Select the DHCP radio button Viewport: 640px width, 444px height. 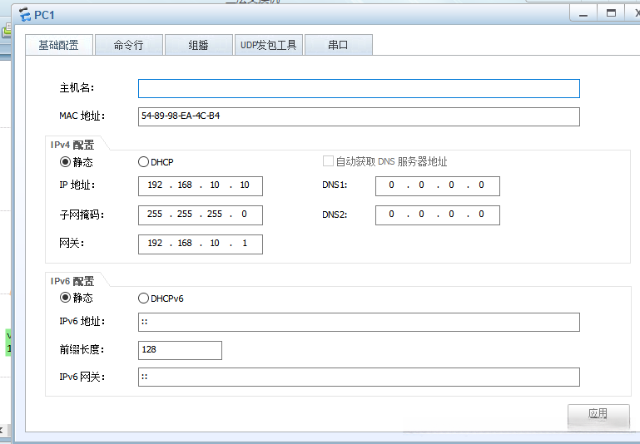143,162
